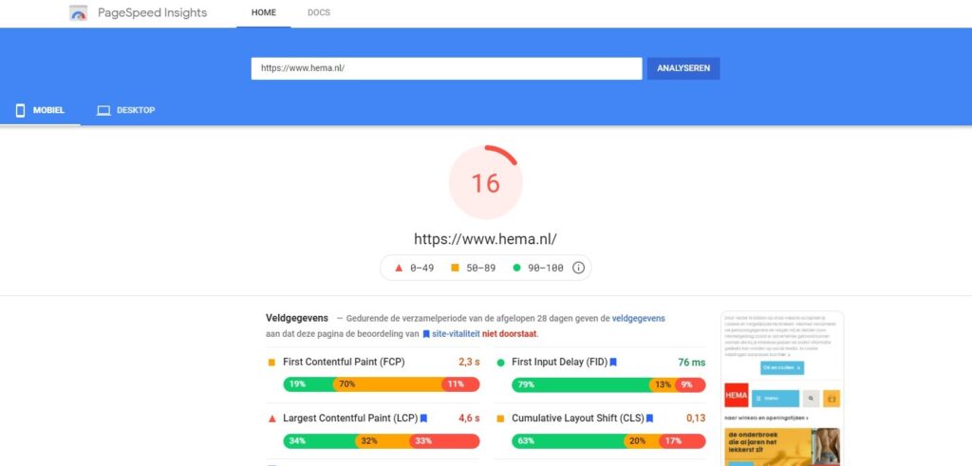Click the bookmark icon before site-vitaliteit

click(x=426, y=333)
